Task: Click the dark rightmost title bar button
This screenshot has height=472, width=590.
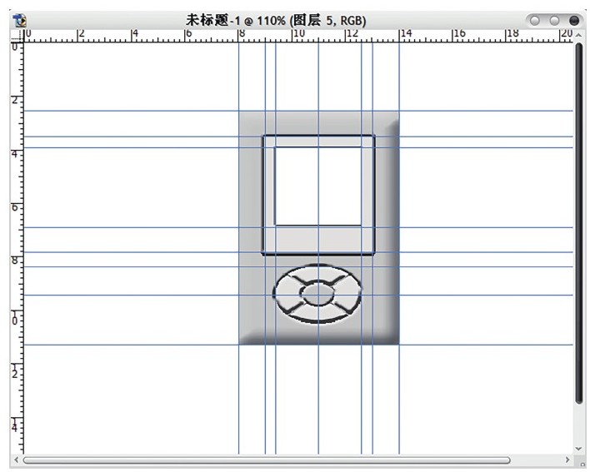Action: (574, 20)
